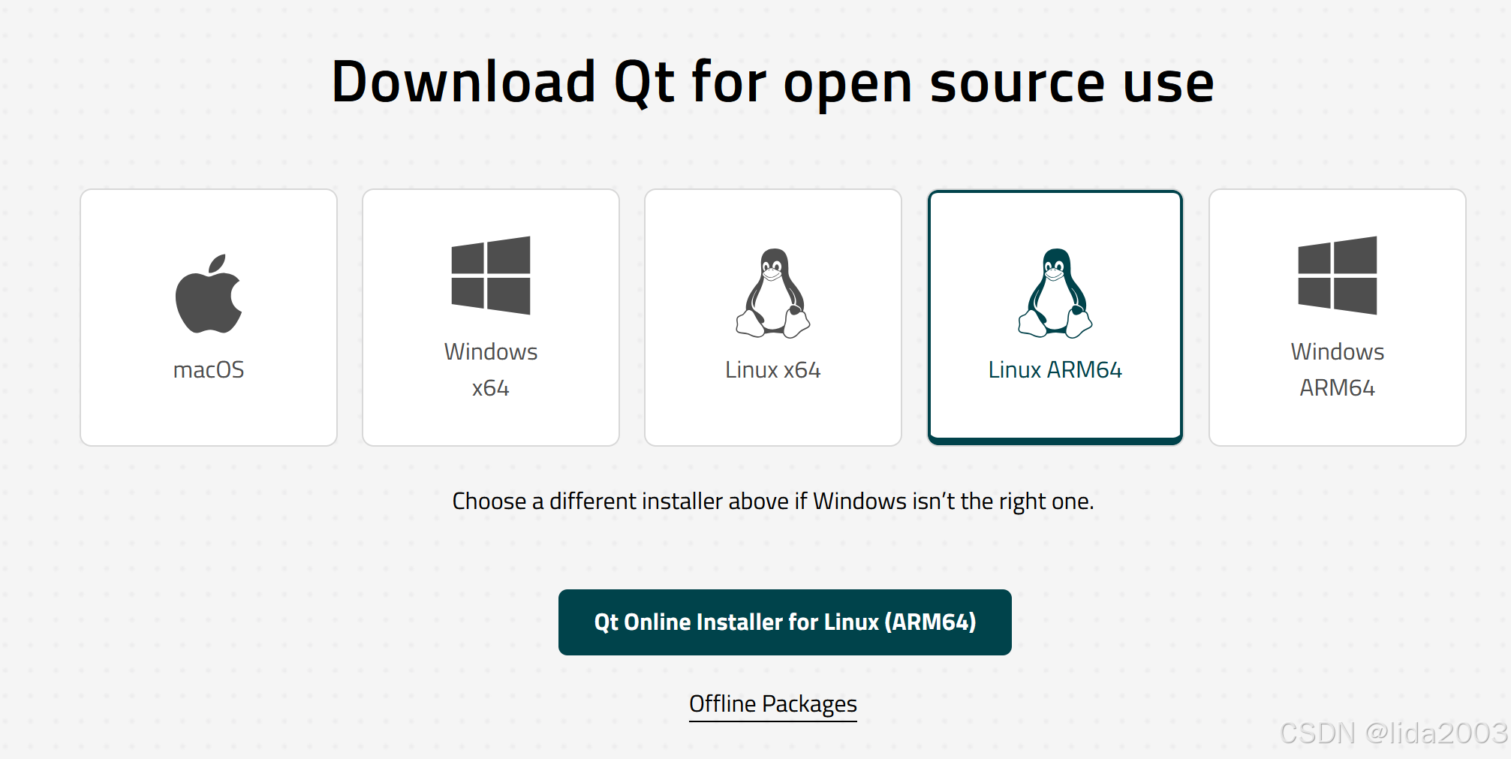
Task: Switch to the Windows ARM64 installer card
Action: [x=1338, y=318]
